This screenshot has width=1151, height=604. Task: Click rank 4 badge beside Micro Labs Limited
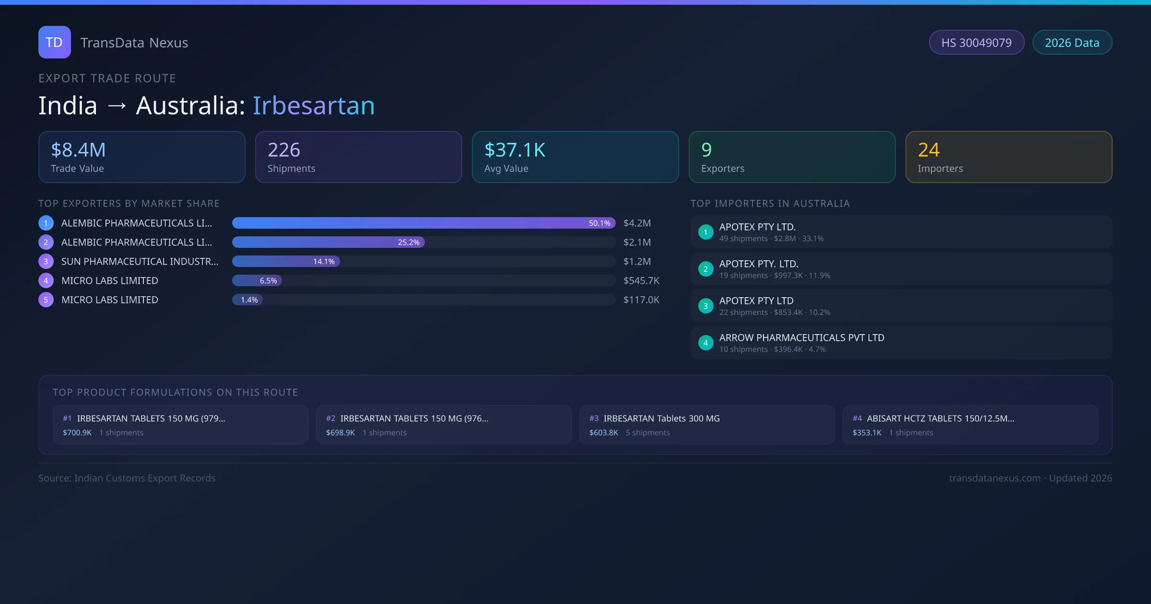46,280
